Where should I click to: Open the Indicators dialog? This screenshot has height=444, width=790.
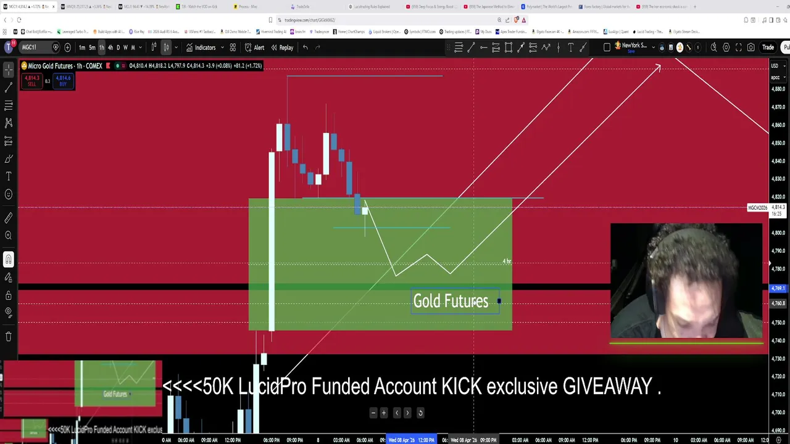201,47
